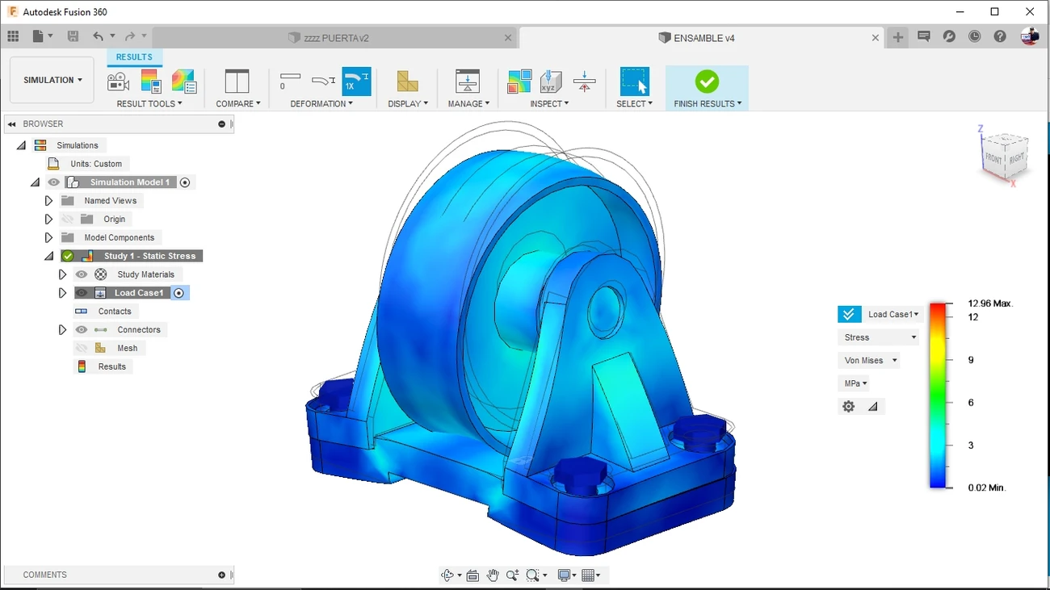Open the Manage results icon
The height and width of the screenshot is (590, 1050).
point(468,82)
